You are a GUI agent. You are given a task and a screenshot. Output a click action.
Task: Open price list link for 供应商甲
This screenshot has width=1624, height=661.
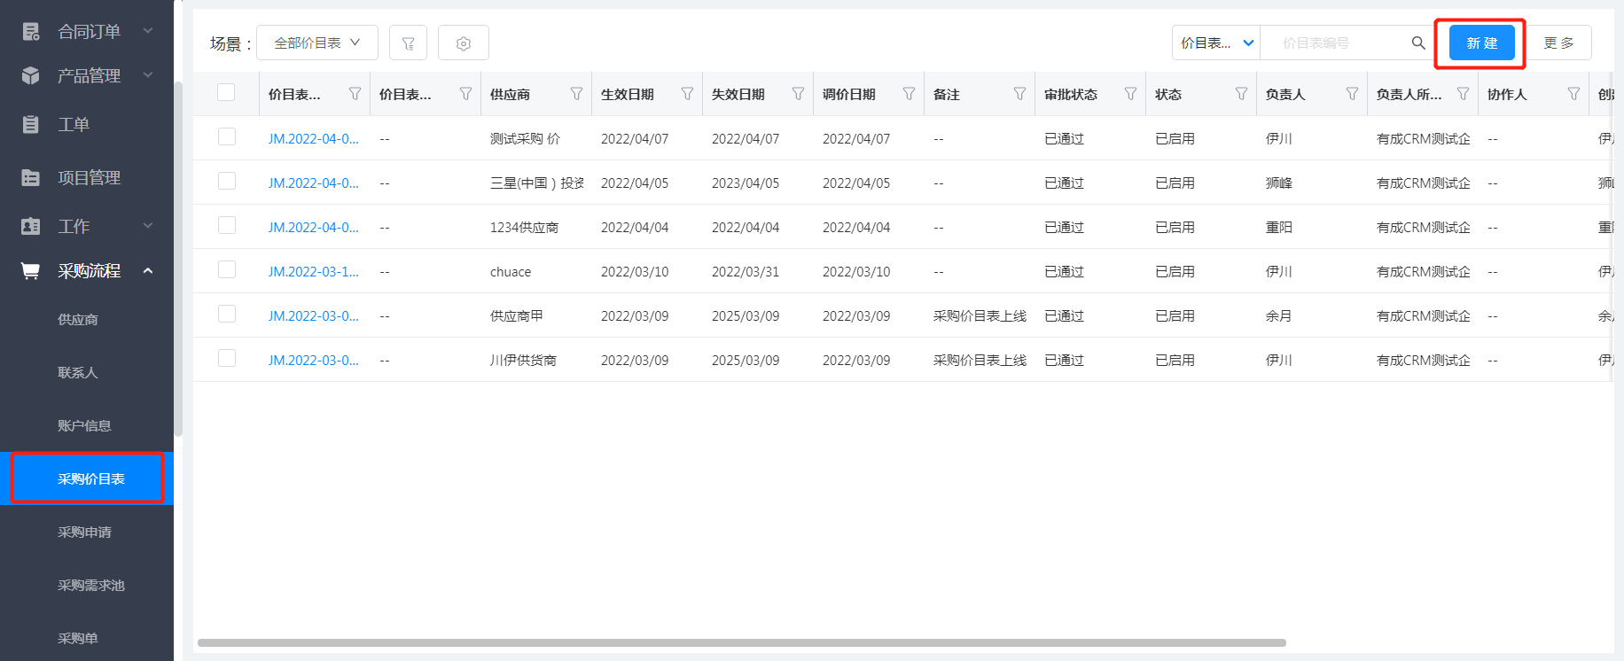click(314, 316)
